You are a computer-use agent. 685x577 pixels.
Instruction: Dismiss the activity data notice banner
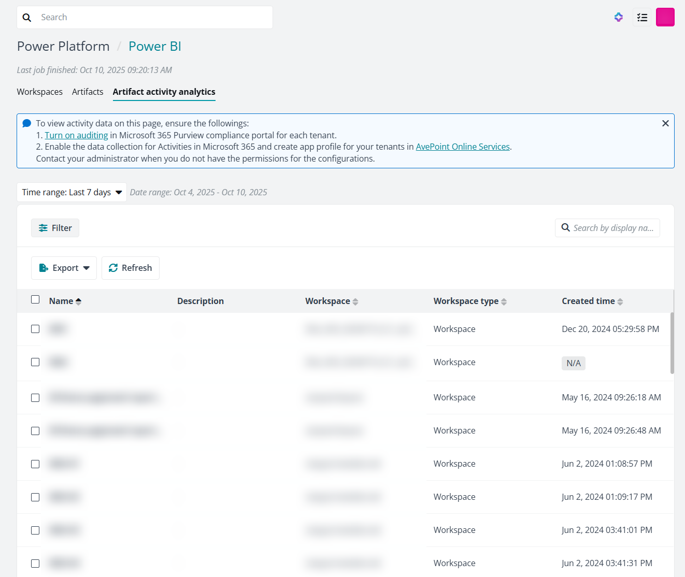point(665,123)
